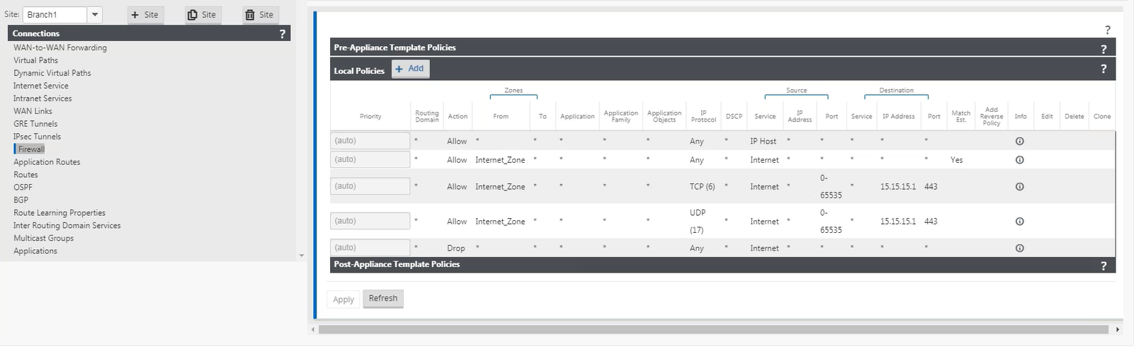Open Routes section
This screenshot has height=349, width=1141.
(25, 175)
